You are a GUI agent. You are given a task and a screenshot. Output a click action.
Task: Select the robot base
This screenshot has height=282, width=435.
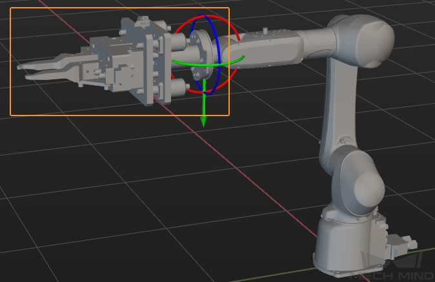click(x=350, y=244)
